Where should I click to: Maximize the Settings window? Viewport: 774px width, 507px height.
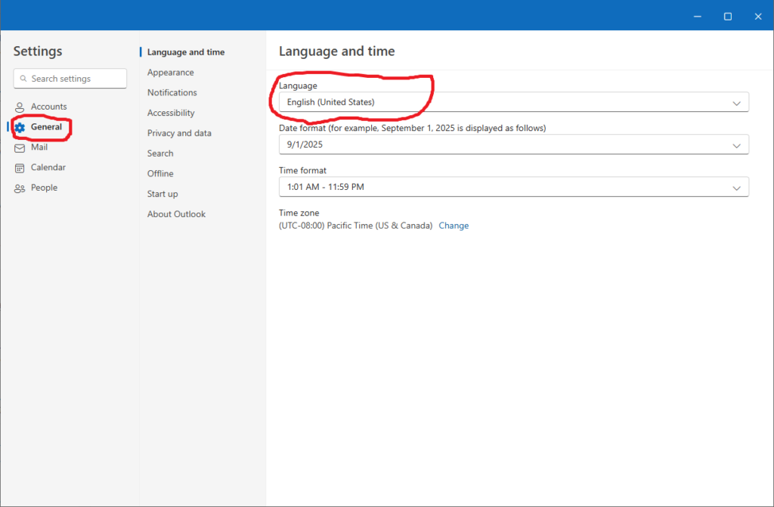(x=727, y=16)
